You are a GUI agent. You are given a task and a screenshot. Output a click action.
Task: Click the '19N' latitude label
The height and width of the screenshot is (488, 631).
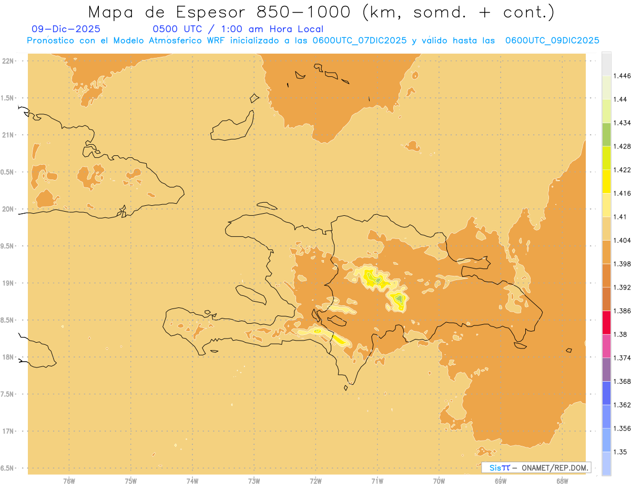8,283
